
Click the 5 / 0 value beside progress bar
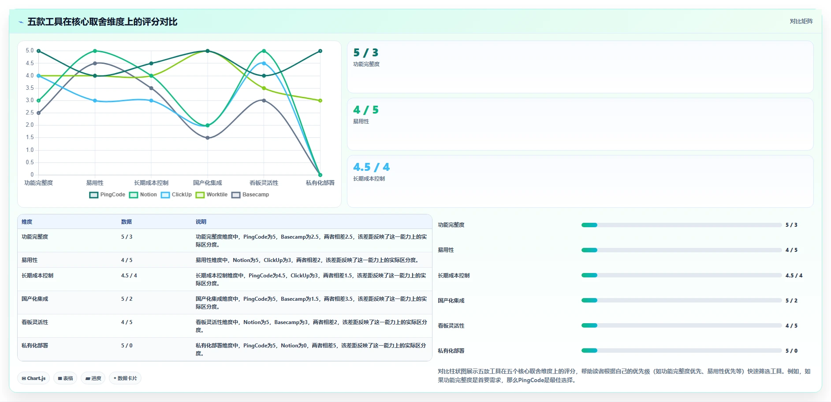791,351
